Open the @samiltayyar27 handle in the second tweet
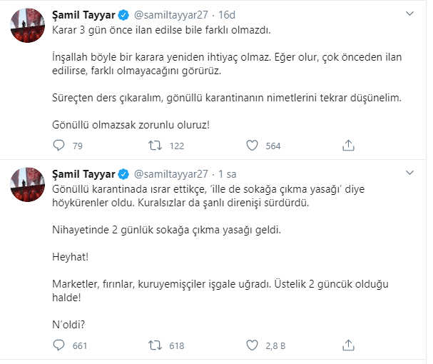Viewport: 433px width, 364px height. (170, 174)
